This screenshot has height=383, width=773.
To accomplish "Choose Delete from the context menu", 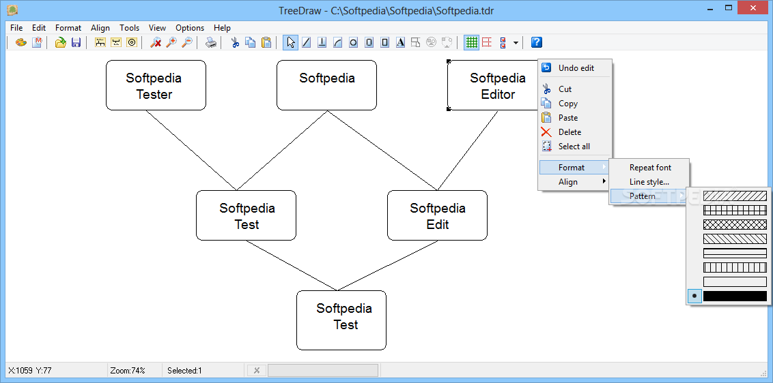I will coord(574,132).
